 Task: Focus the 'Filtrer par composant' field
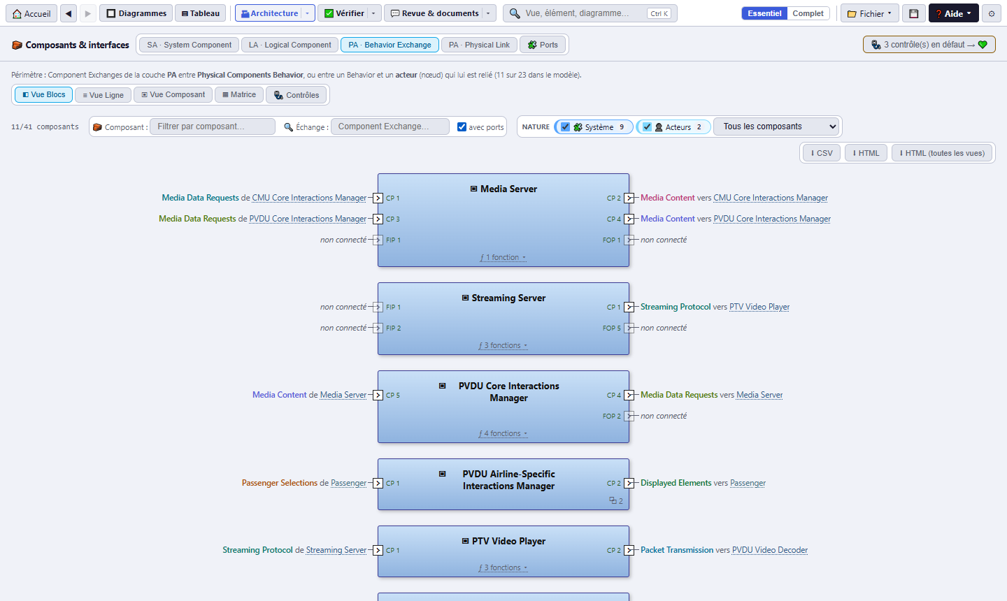tap(213, 126)
